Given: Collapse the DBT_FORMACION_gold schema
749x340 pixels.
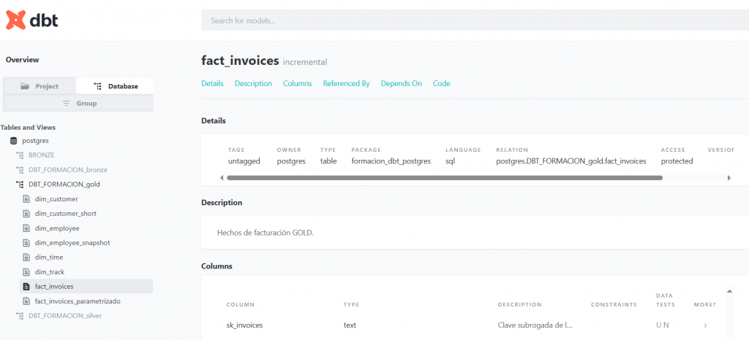Looking at the screenshot, I should (x=64, y=184).
